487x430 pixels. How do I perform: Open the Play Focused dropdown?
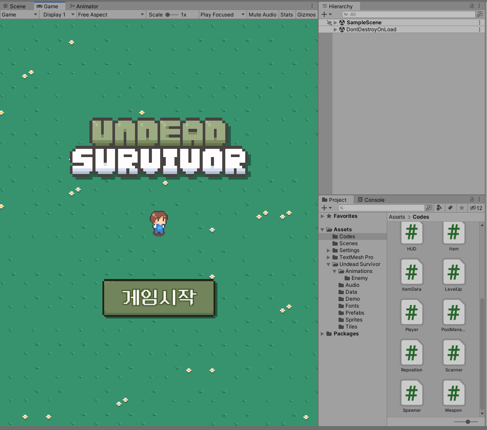tap(222, 15)
